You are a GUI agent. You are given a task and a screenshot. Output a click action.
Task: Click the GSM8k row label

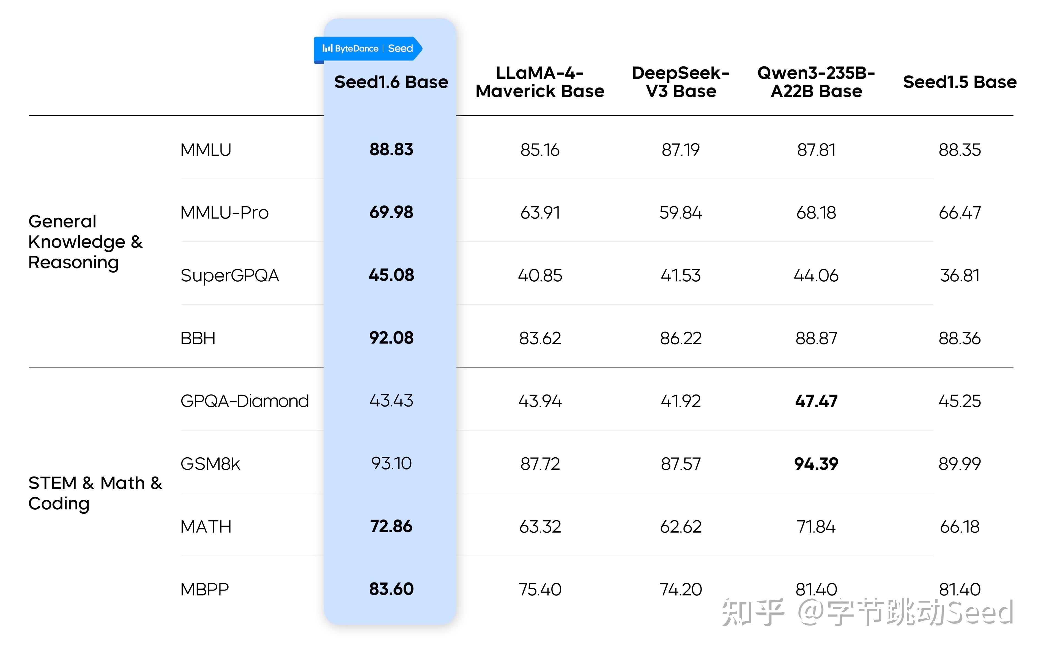click(x=210, y=464)
